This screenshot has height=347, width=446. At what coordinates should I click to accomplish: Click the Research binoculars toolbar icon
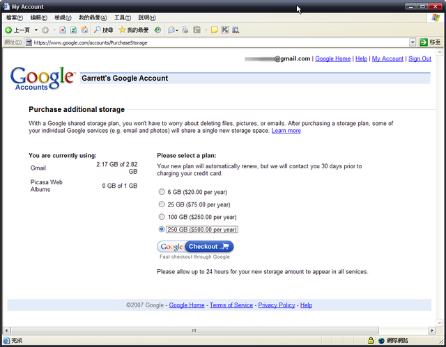236,30
